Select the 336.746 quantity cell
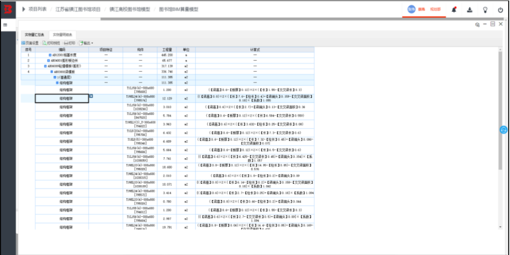This screenshot has height=255, width=510. (167, 72)
